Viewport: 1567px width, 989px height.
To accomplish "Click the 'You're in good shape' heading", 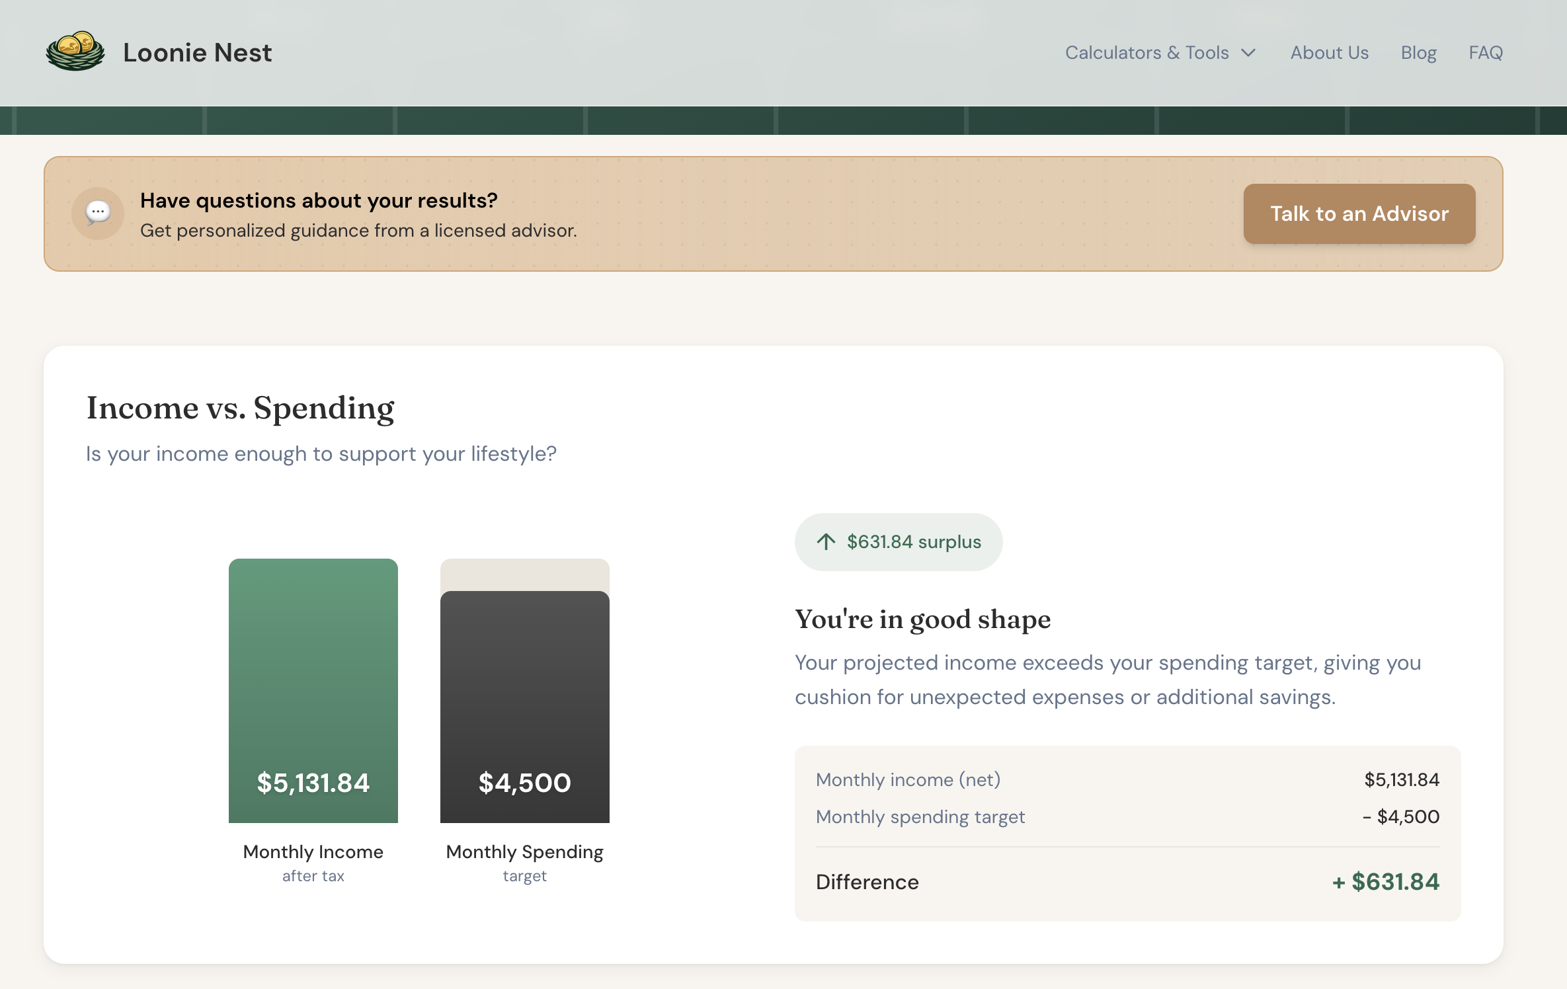I will pos(922,619).
